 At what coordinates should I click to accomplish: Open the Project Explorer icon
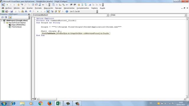52,11
